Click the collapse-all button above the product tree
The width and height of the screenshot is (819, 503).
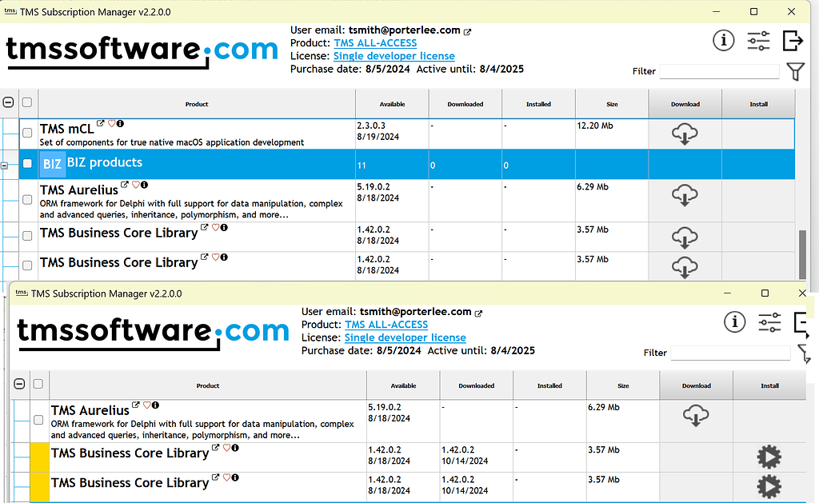click(x=8, y=102)
